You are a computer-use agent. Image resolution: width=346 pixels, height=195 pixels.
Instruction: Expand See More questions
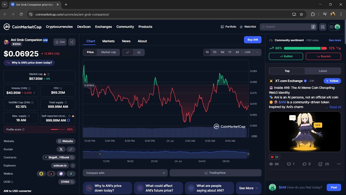tap(249, 188)
